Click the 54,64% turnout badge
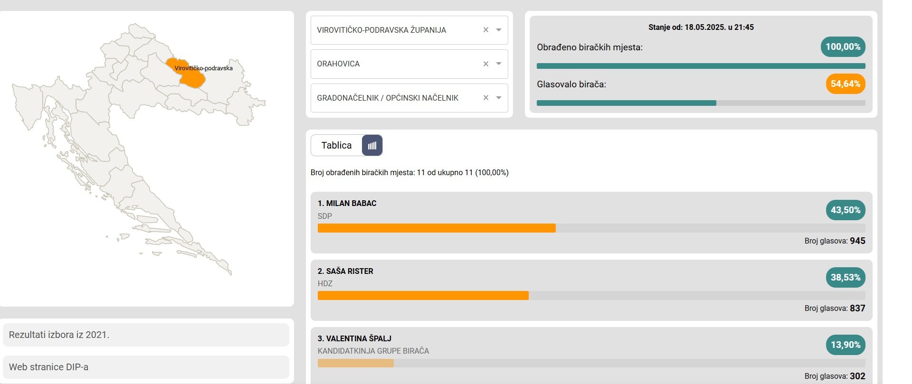The width and height of the screenshot is (912, 384). click(845, 84)
